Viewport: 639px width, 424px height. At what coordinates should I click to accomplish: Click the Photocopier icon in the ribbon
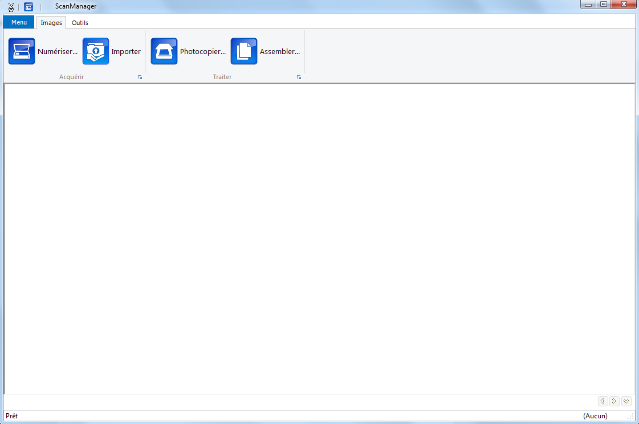[164, 51]
